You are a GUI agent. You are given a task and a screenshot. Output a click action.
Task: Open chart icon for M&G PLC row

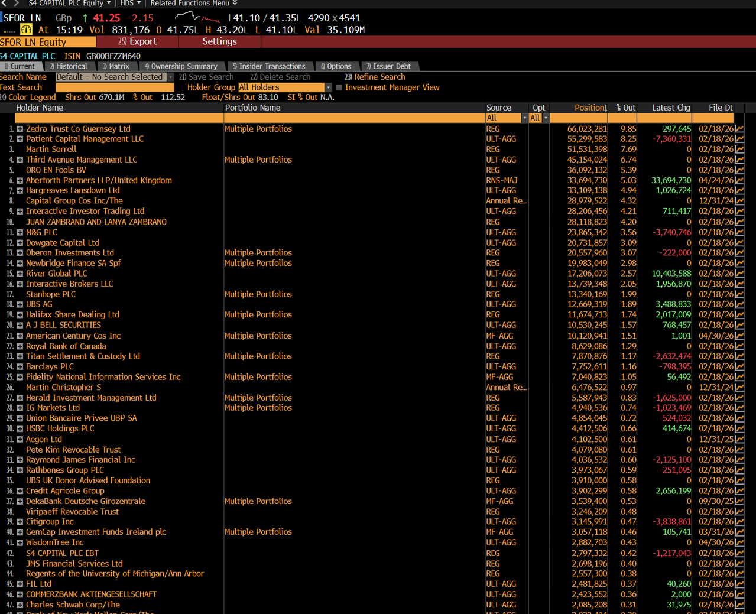point(739,232)
